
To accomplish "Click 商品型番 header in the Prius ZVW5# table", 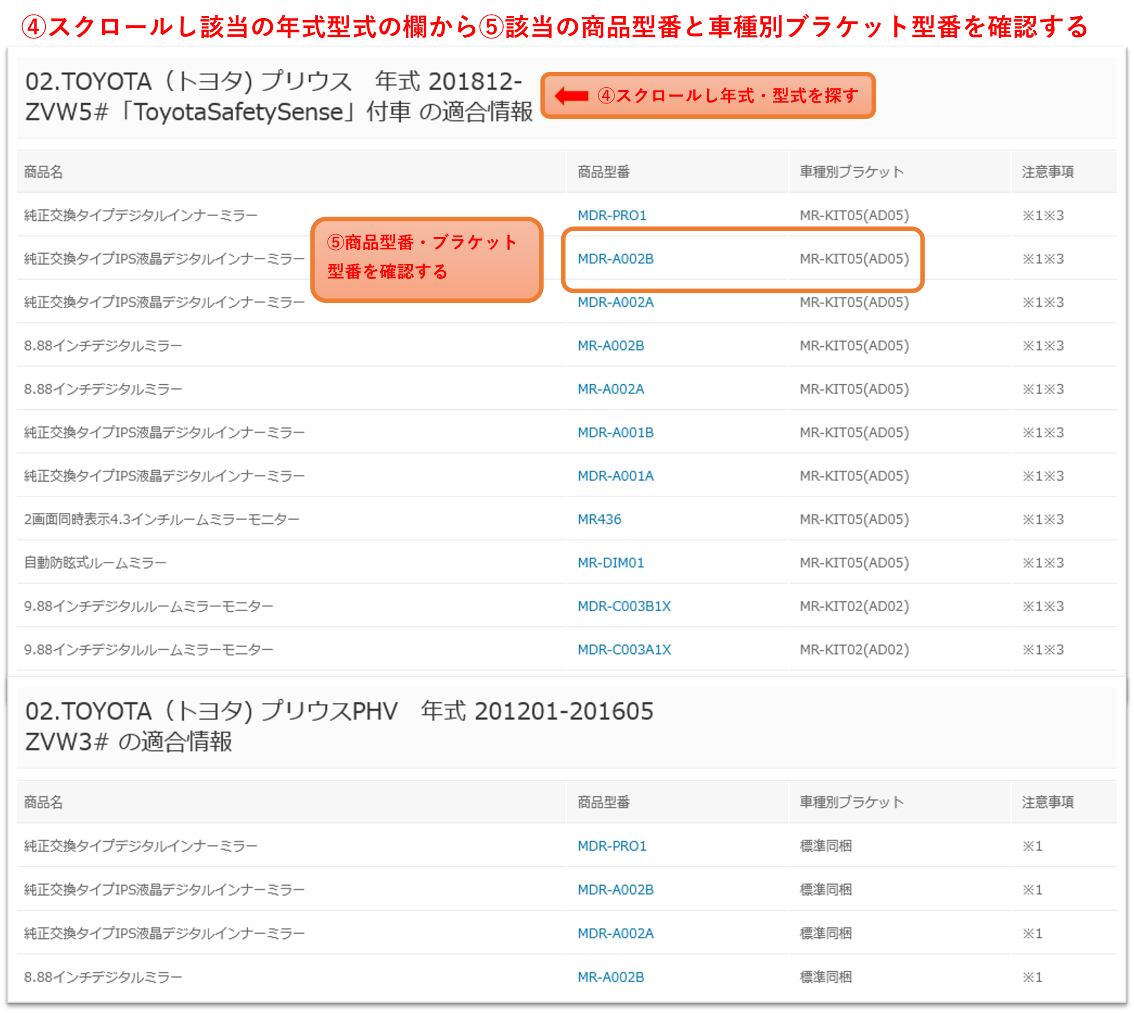I will [603, 172].
